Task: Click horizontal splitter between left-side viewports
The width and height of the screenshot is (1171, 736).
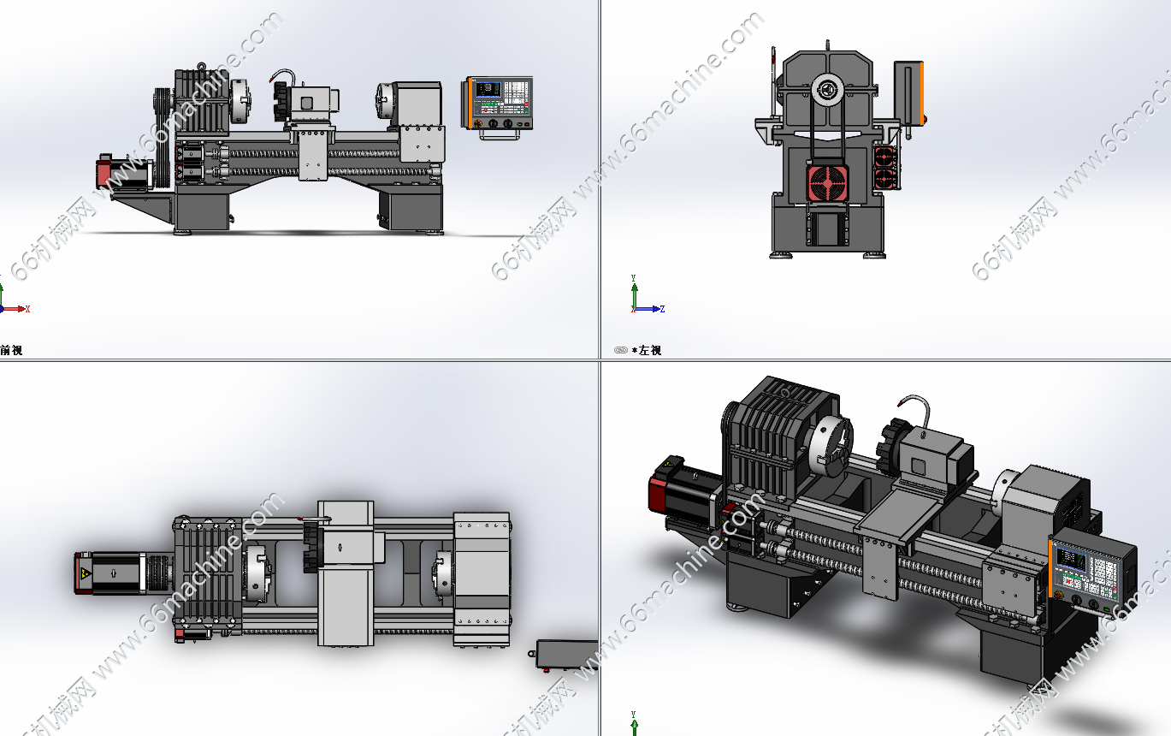Action: [x=299, y=359]
